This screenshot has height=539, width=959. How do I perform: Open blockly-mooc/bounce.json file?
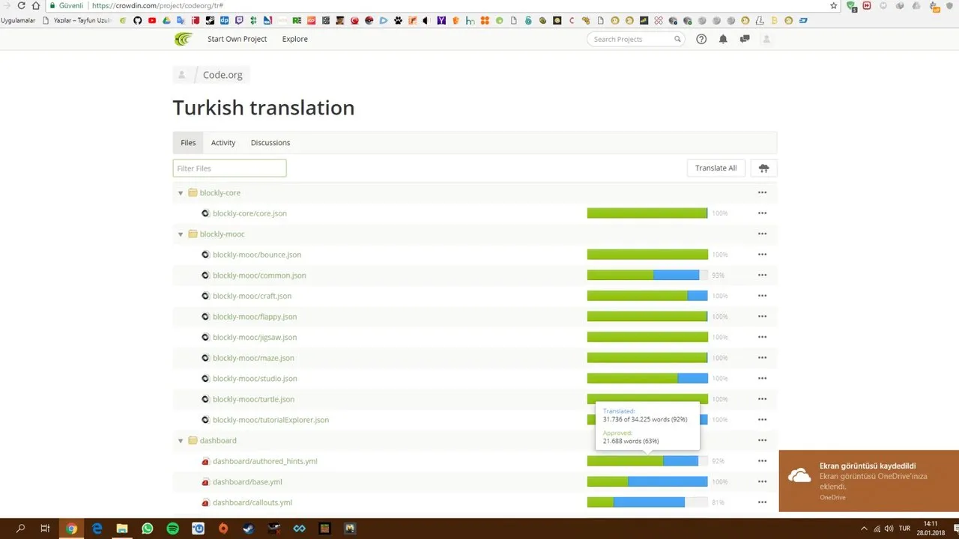point(257,255)
